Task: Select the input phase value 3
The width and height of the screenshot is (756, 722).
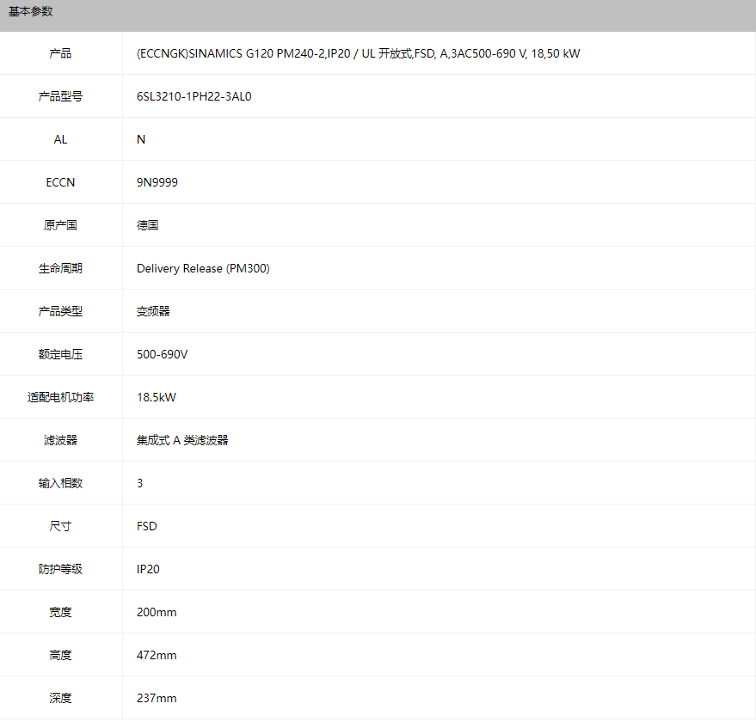Action: coord(140,483)
